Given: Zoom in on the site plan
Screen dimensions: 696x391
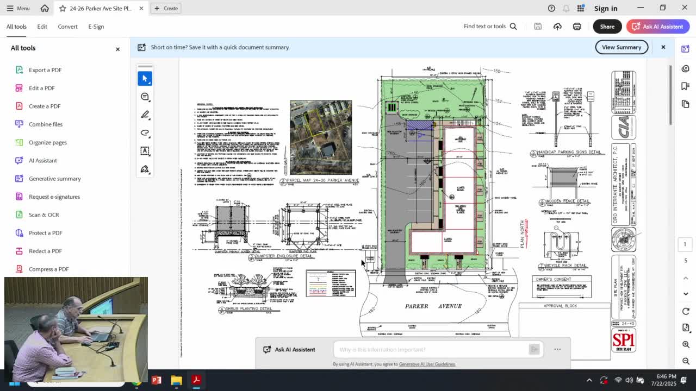Looking at the screenshot, I should click(x=685, y=344).
